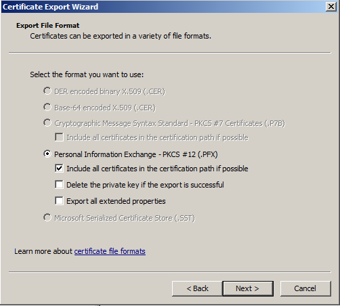Uncheck include all certificates under PFX option
Viewport: 340px width, 306px height.
(x=59, y=169)
